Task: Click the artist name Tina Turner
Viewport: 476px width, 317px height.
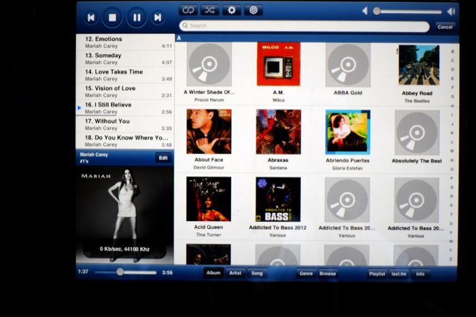Action: point(209,235)
